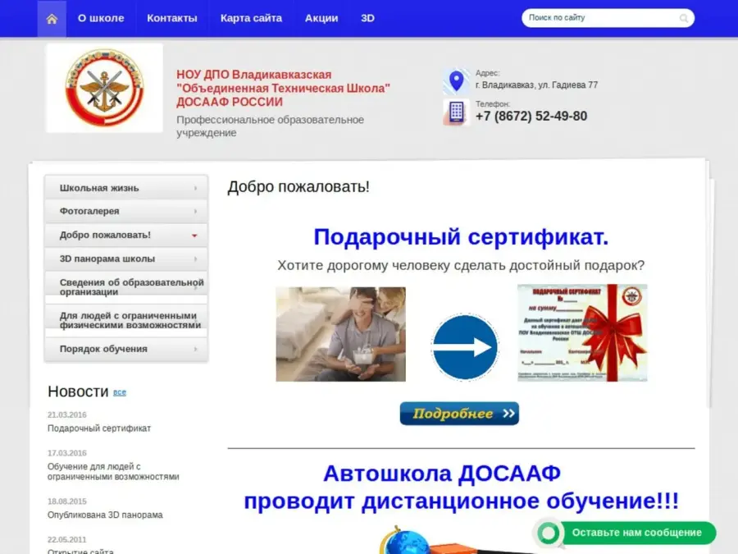Click the search magnifier icon
Viewport: 738px width, 554px height.
pos(683,18)
